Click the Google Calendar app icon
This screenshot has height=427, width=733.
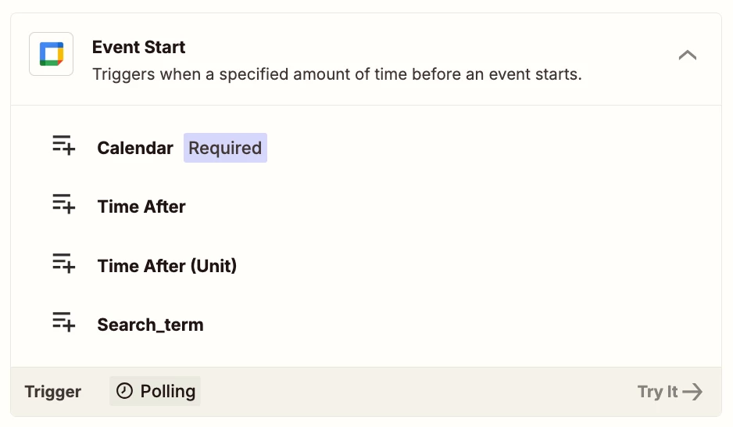(52, 54)
